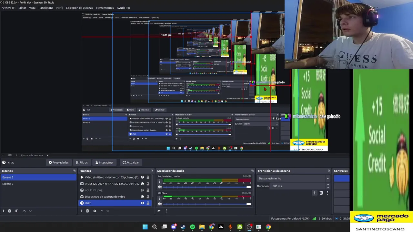
Task: Move the selected scene down in Escenas
Action: point(30,211)
